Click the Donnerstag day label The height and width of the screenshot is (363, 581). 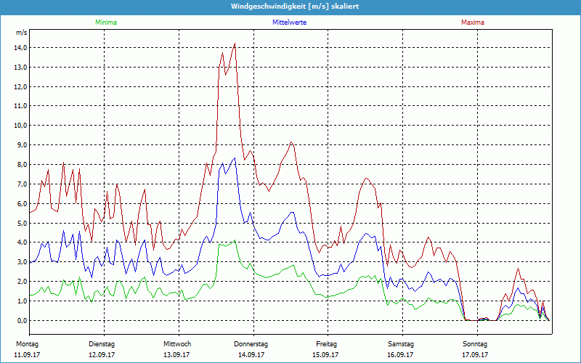tap(251, 344)
